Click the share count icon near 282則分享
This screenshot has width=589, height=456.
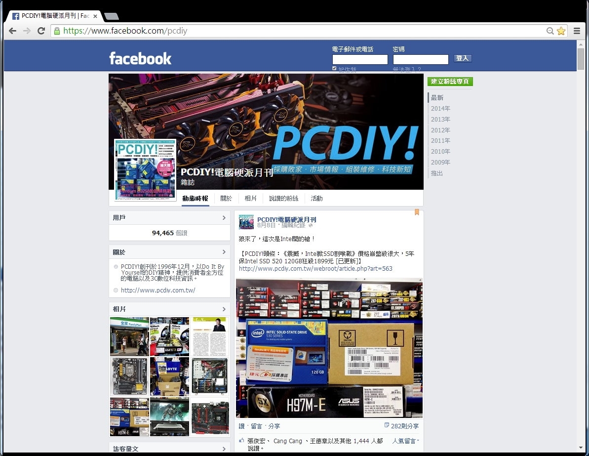click(x=387, y=425)
